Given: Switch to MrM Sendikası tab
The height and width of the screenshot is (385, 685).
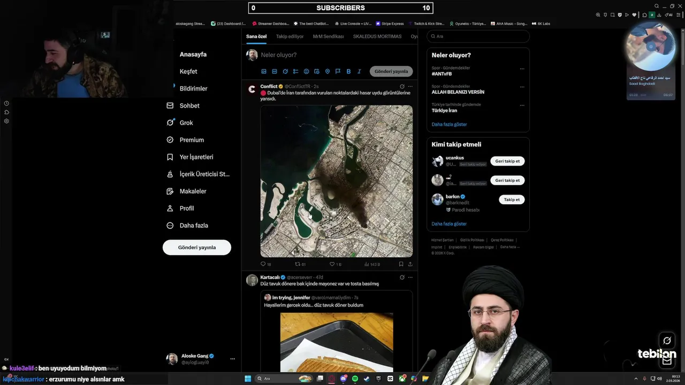Looking at the screenshot, I should pyautogui.click(x=328, y=36).
